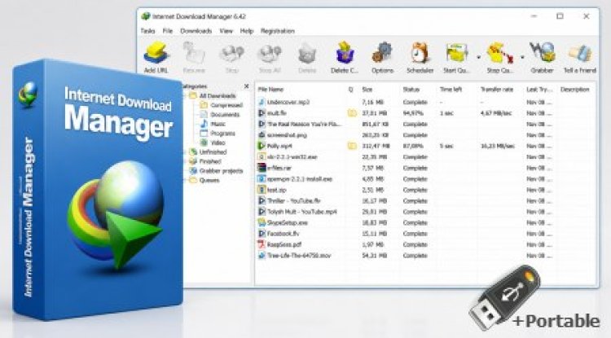Select the Grabber projects item

221,170
